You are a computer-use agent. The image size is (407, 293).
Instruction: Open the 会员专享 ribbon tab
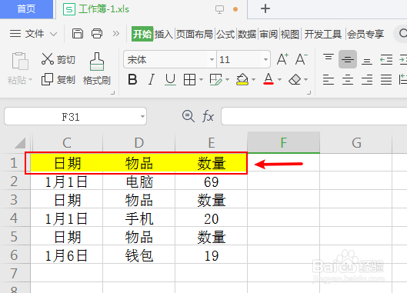tap(365, 34)
